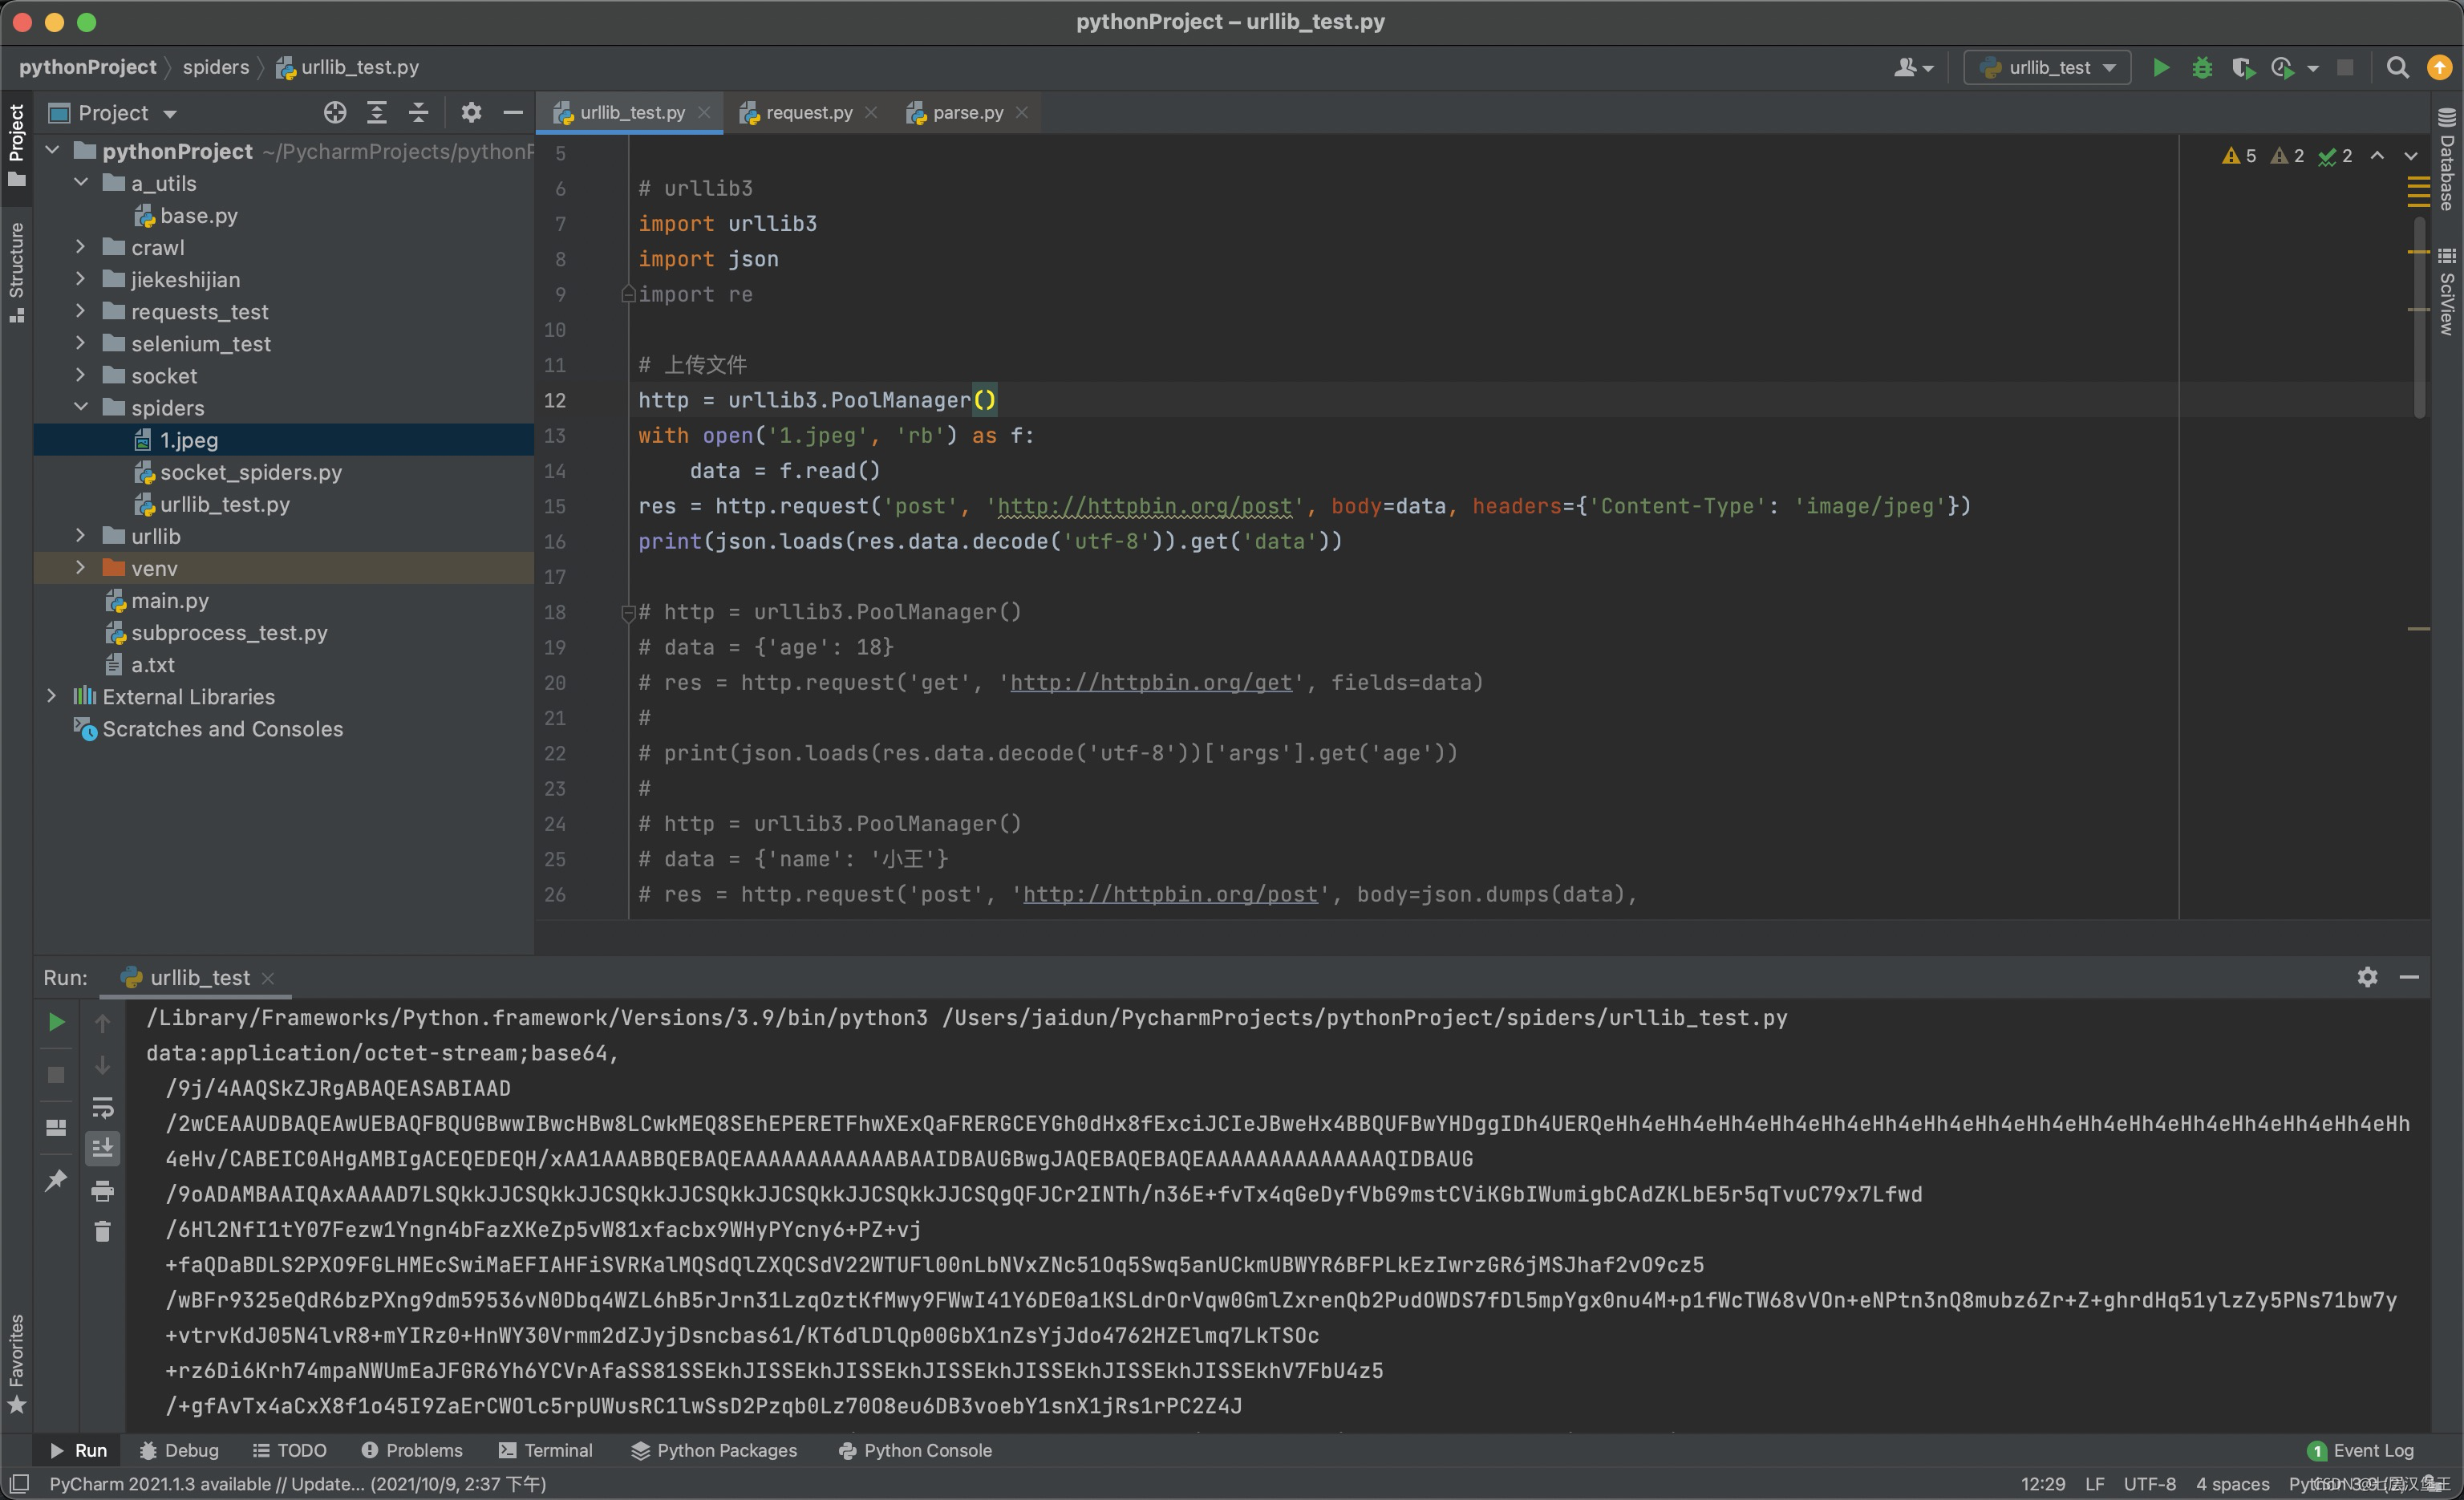
Task: Toggle scroll to end of console
Action: (102, 1148)
